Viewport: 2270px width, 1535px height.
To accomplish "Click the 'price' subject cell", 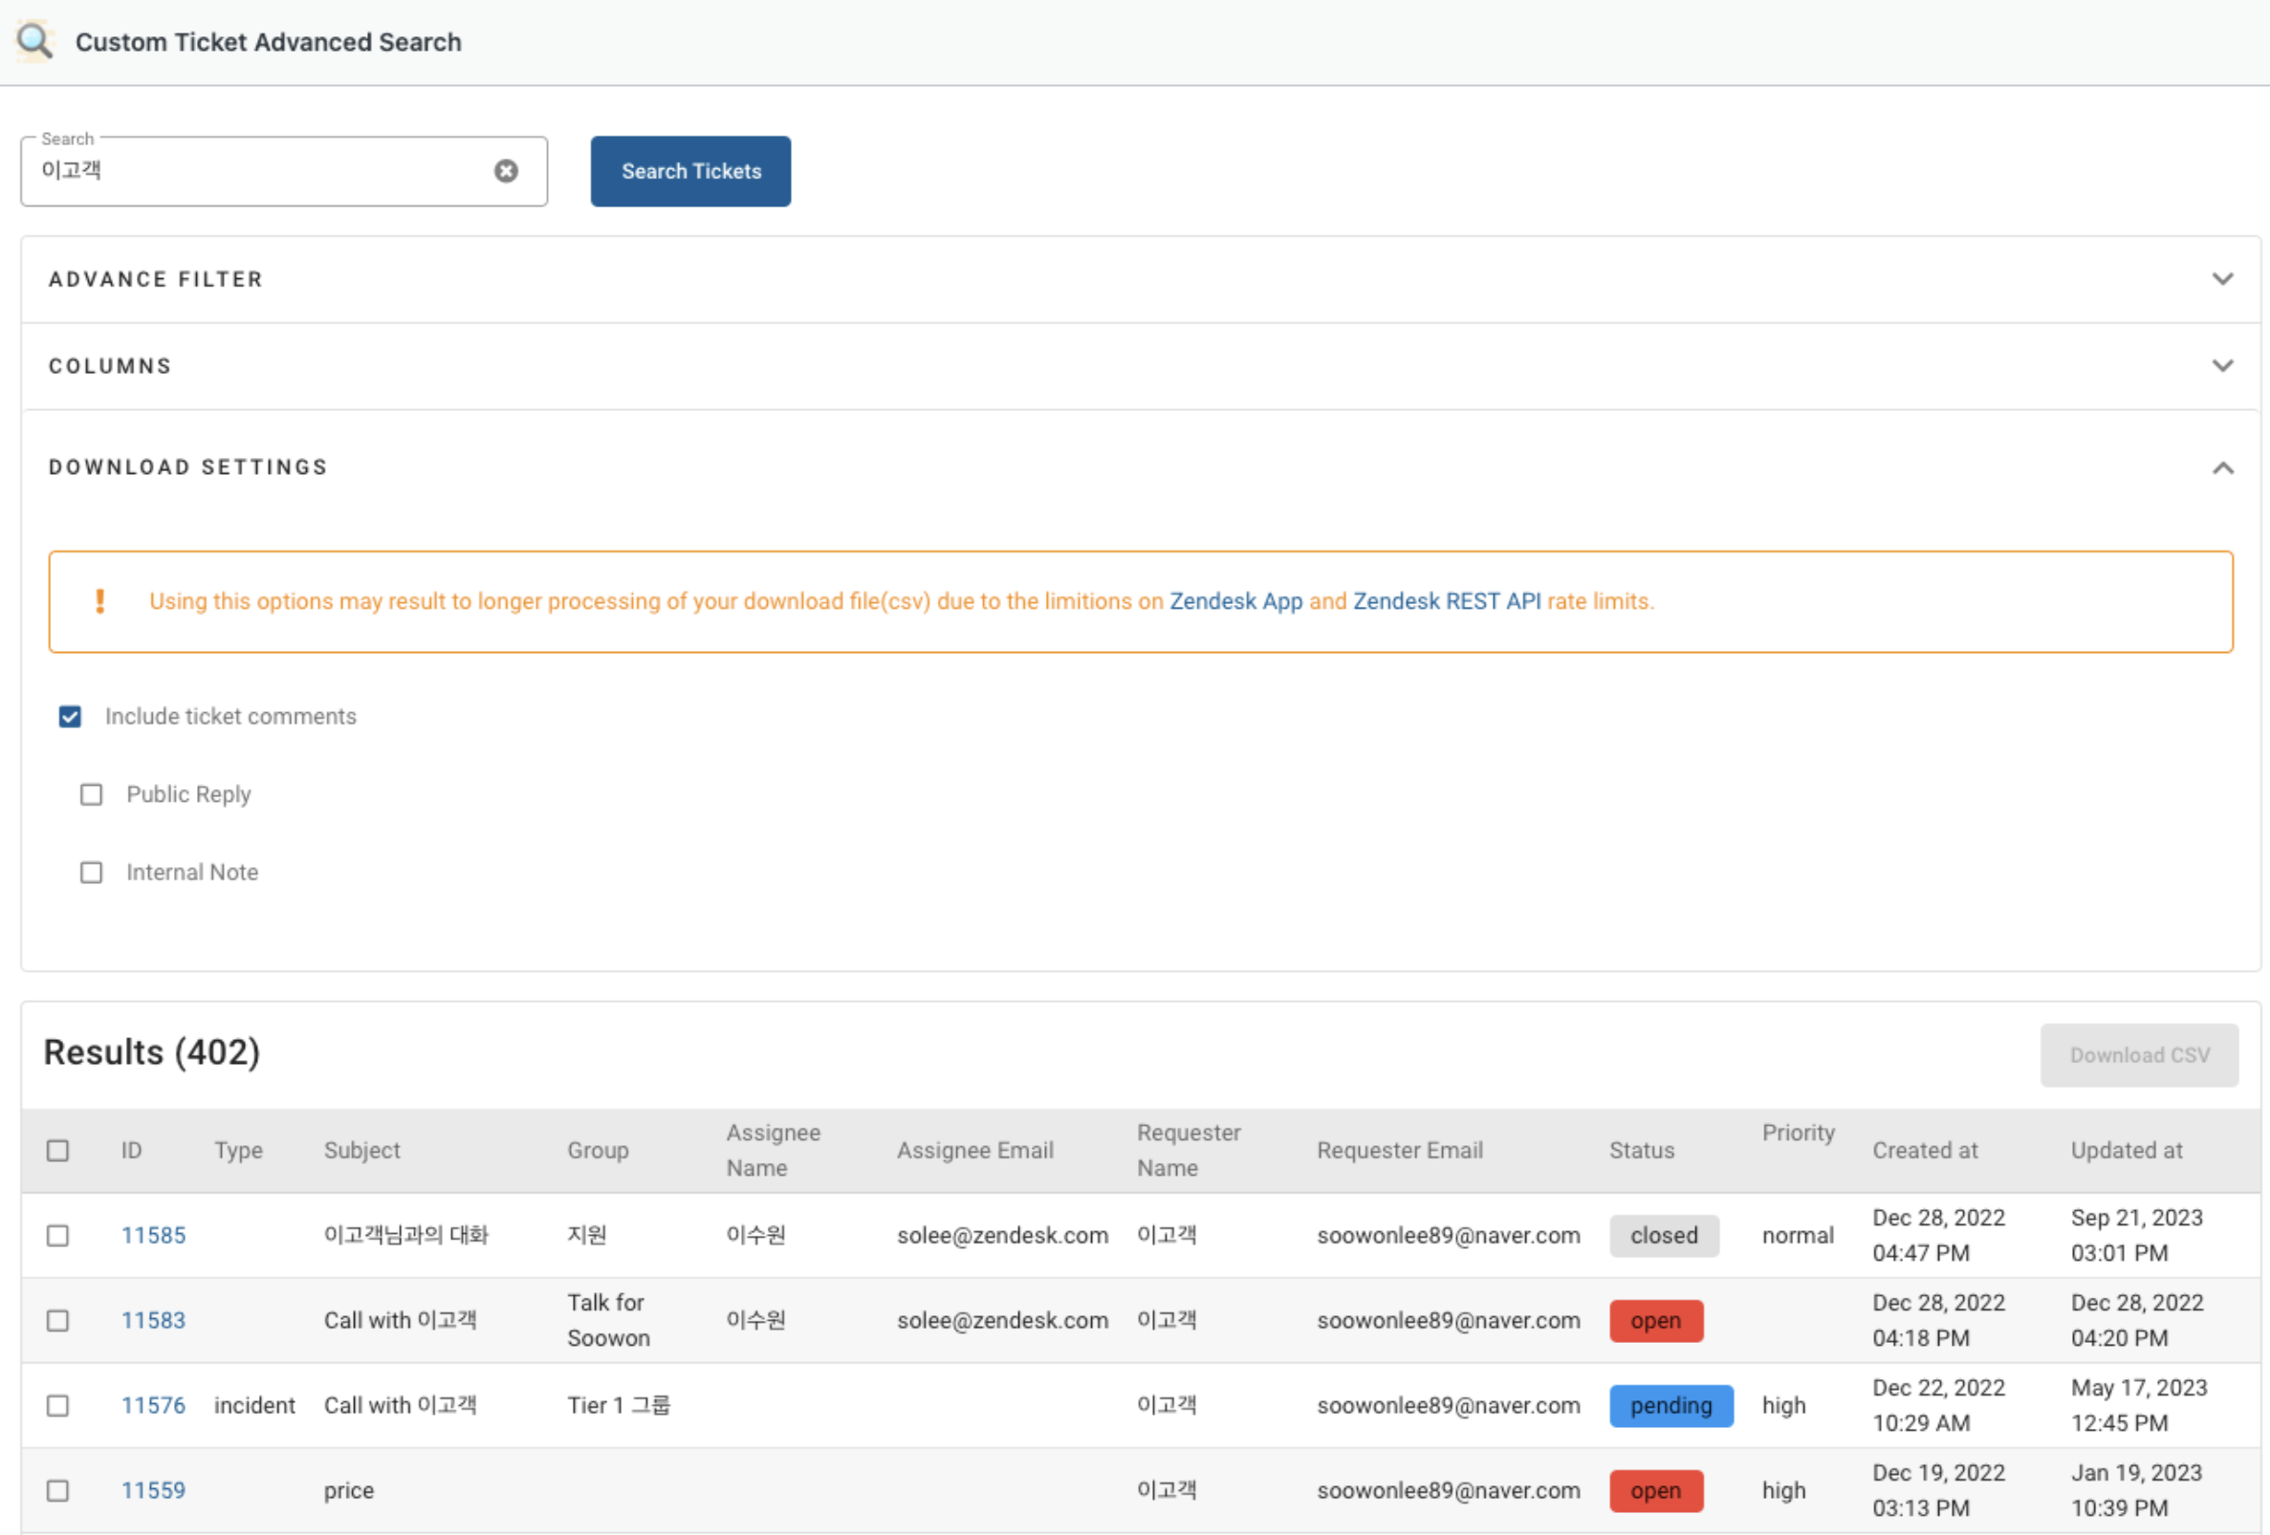I will click(349, 1491).
